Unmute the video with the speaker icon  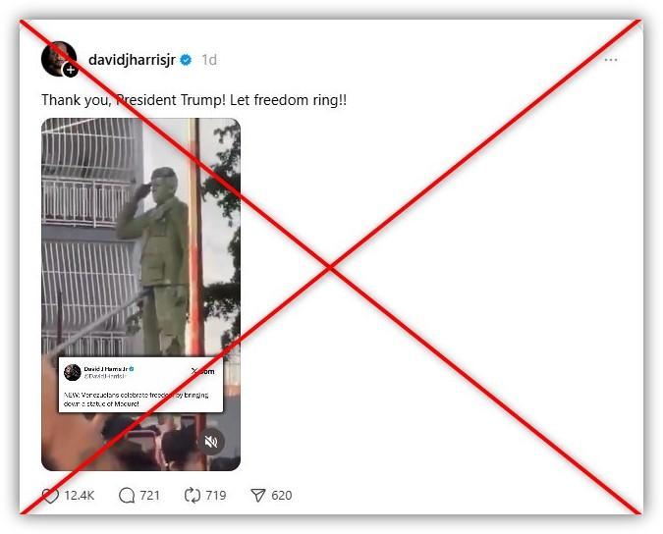point(210,442)
